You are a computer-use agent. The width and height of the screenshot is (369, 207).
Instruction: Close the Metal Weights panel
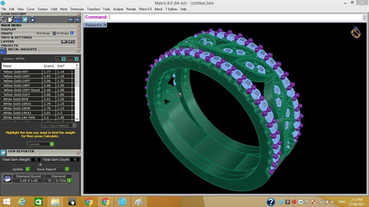78,51
